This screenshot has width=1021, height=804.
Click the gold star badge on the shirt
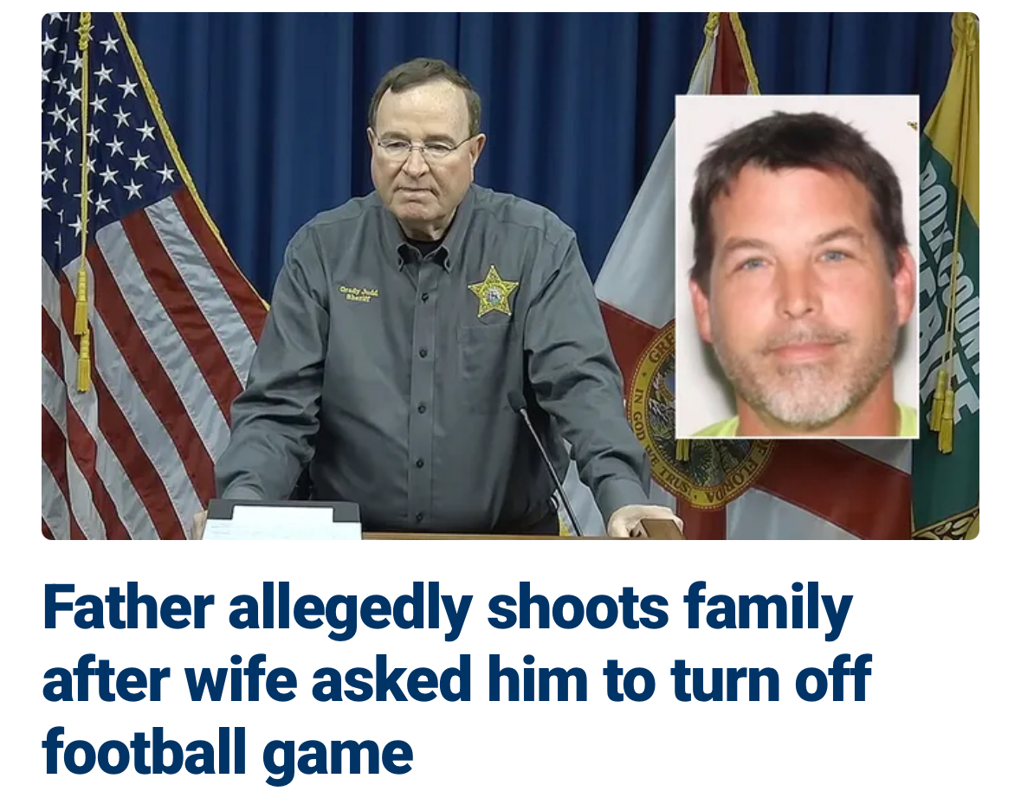coord(493,291)
